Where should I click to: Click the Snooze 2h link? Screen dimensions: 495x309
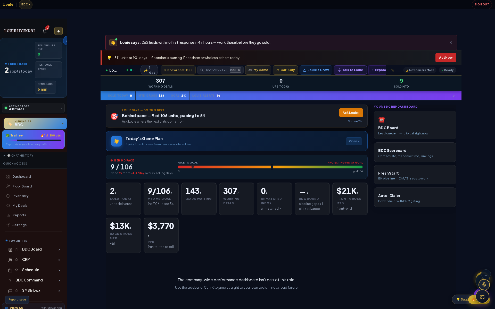(355, 121)
